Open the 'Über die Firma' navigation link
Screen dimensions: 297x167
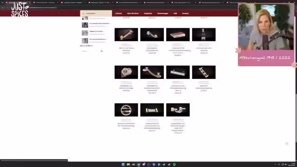(x=133, y=13)
